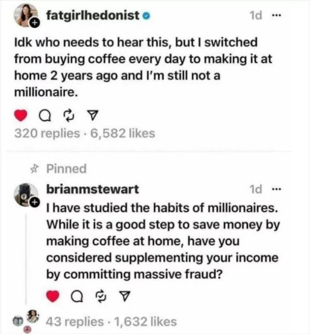Open three-dot menu on brianmstewart's reply
Image resolution: width=310 pixels, height=334 pixels.
[x=275, y=189]
